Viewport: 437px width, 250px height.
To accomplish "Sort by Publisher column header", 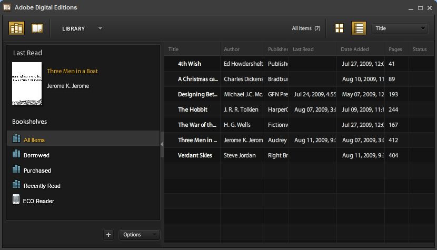I will [x=276, y=49].
